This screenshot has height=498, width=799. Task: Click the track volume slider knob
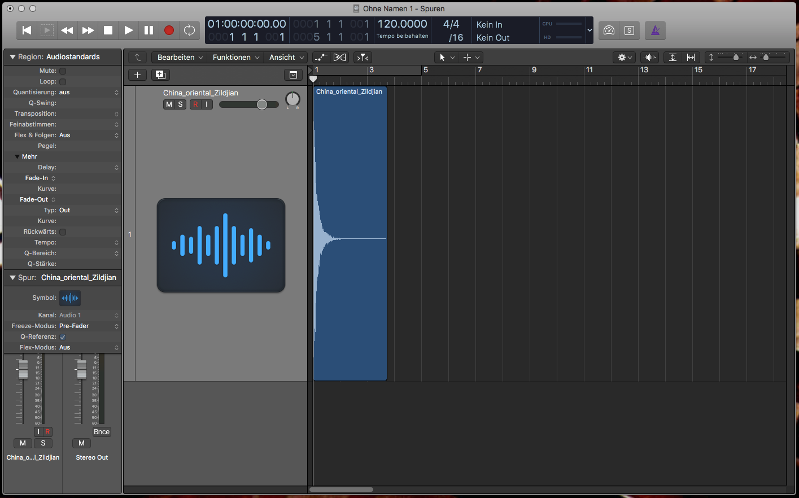(x=262, y=104)
